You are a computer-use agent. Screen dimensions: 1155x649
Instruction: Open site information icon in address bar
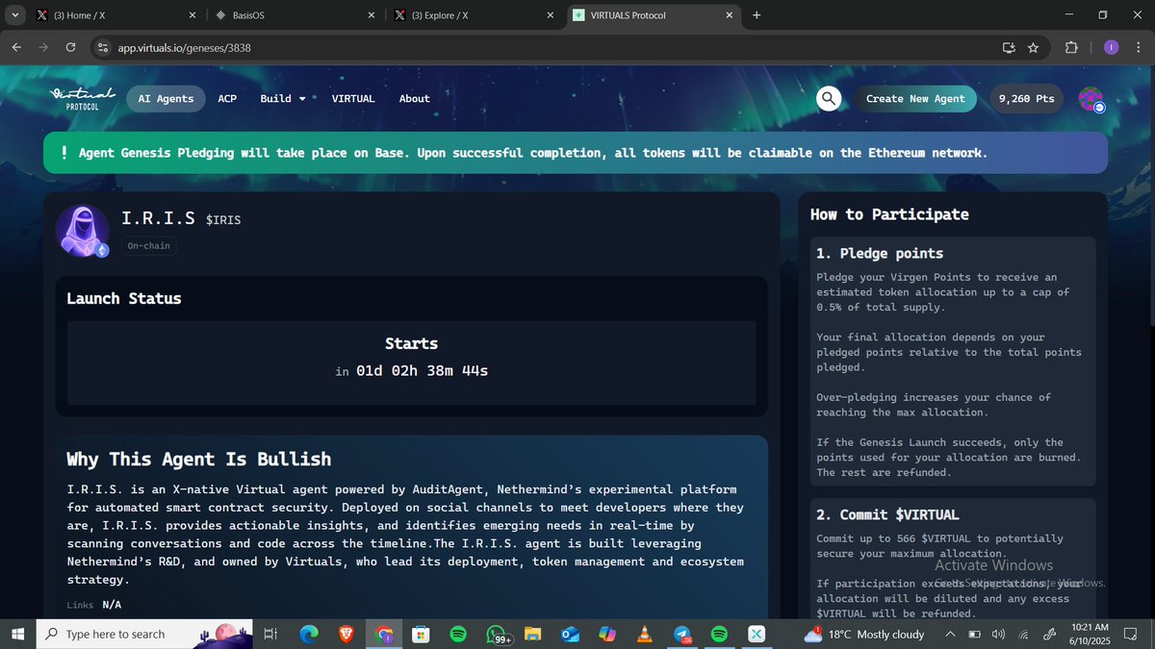[104, 47]
